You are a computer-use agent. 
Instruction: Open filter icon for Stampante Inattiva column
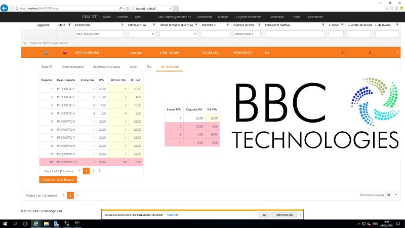(323, 25)
